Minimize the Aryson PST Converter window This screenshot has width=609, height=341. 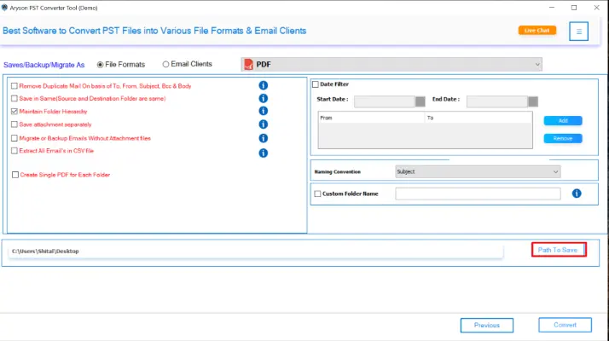click(552, 8)
